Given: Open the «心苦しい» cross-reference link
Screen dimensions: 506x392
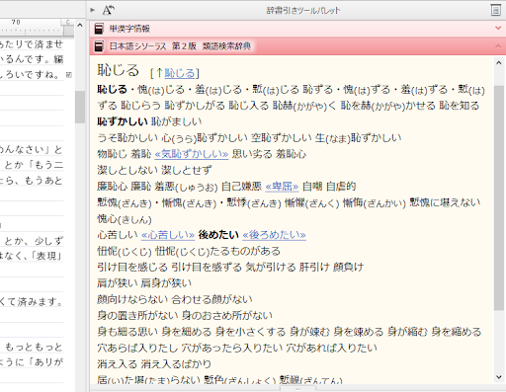Looking at the screenshot, I should (x=168, y=235).
